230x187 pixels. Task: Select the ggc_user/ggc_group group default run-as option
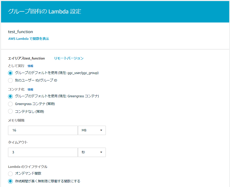tap(10, 73)
